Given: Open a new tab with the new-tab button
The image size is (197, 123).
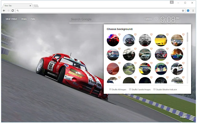Looking at the screenshot, I should point(36,6).
